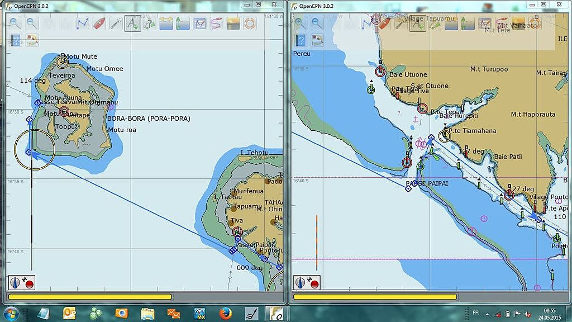Toggle current display in left window
This screenshot has height=322, width=572.
(x=183, y=23)
